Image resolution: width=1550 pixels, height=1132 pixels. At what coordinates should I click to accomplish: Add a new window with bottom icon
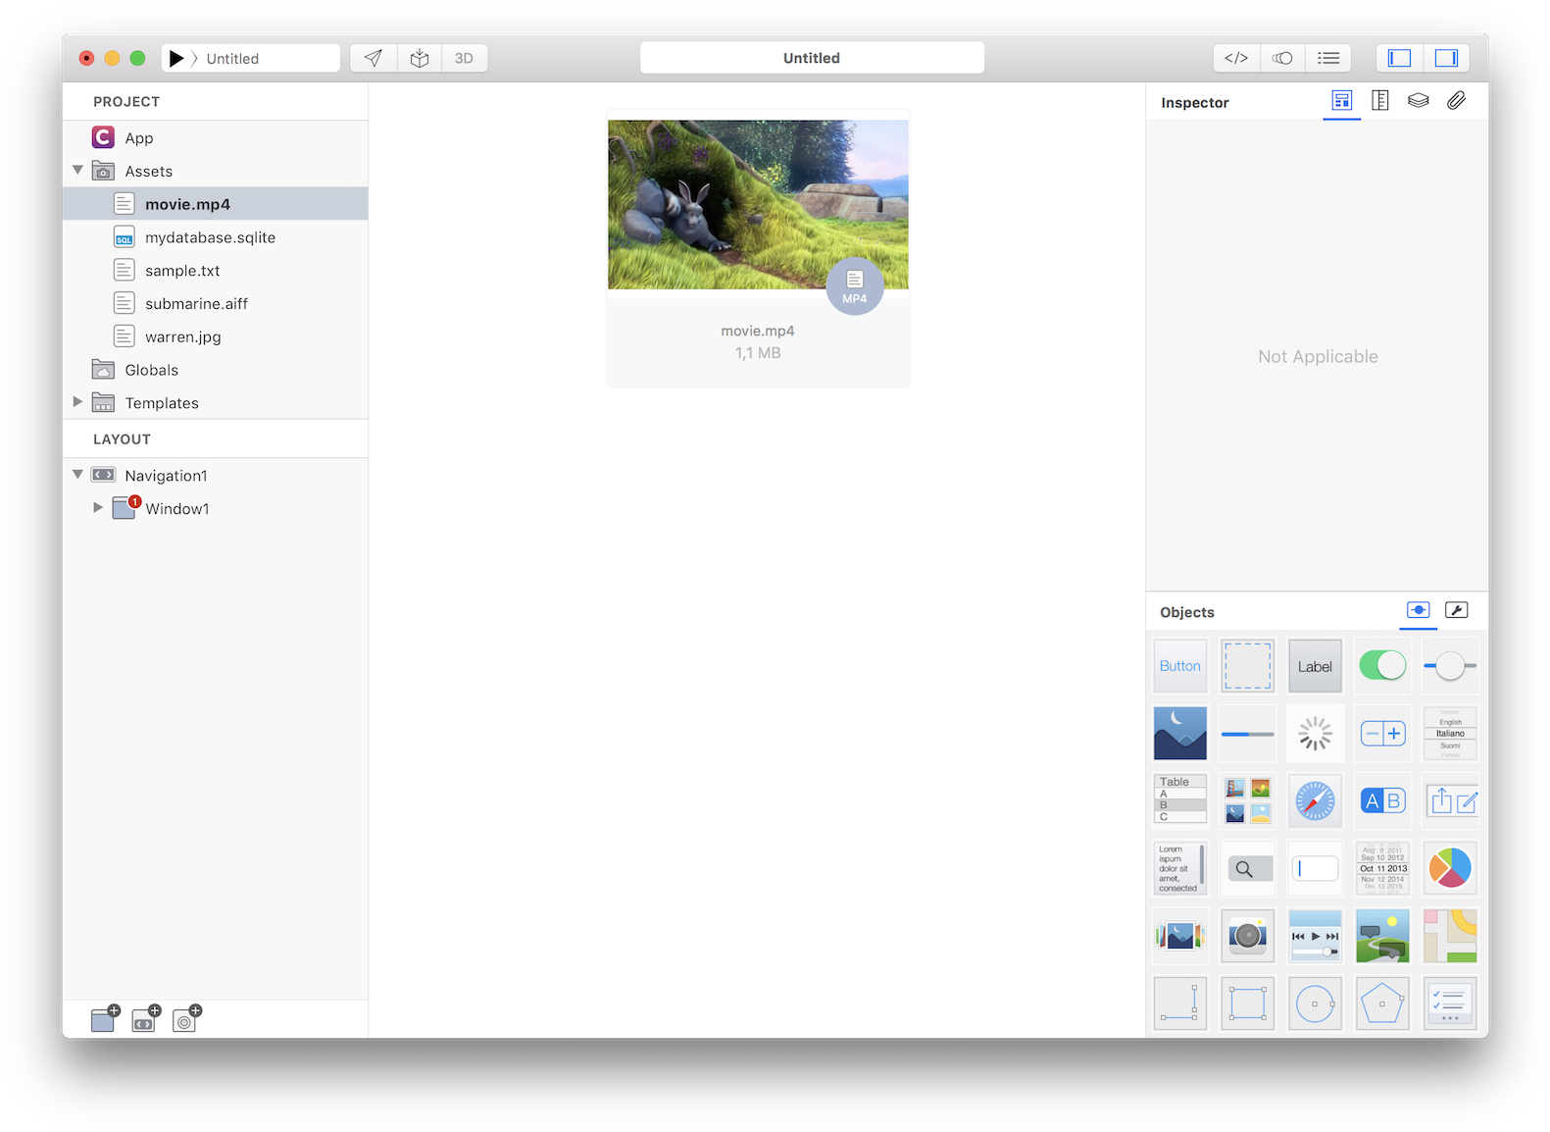coord(105,1018)
